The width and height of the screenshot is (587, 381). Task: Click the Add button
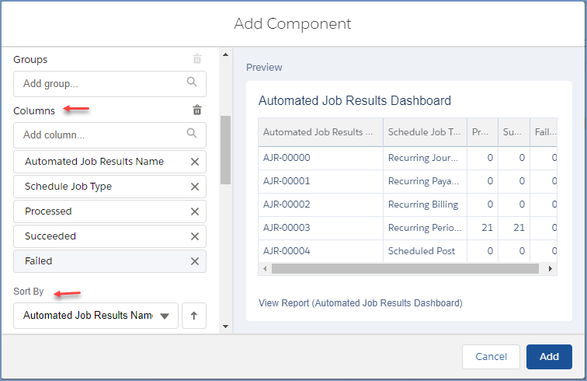(x=549, y=357)
